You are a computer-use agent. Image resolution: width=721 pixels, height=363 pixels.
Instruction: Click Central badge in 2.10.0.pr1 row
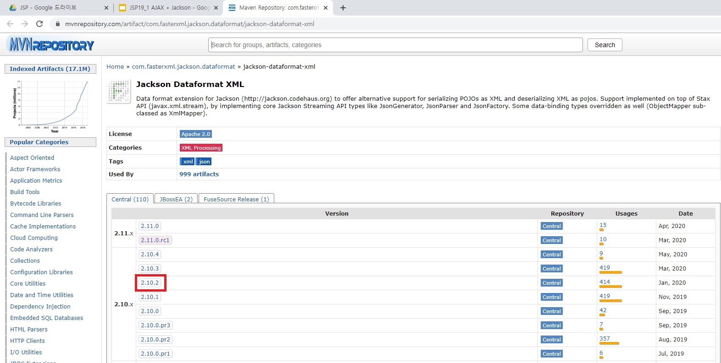point(552,354)
